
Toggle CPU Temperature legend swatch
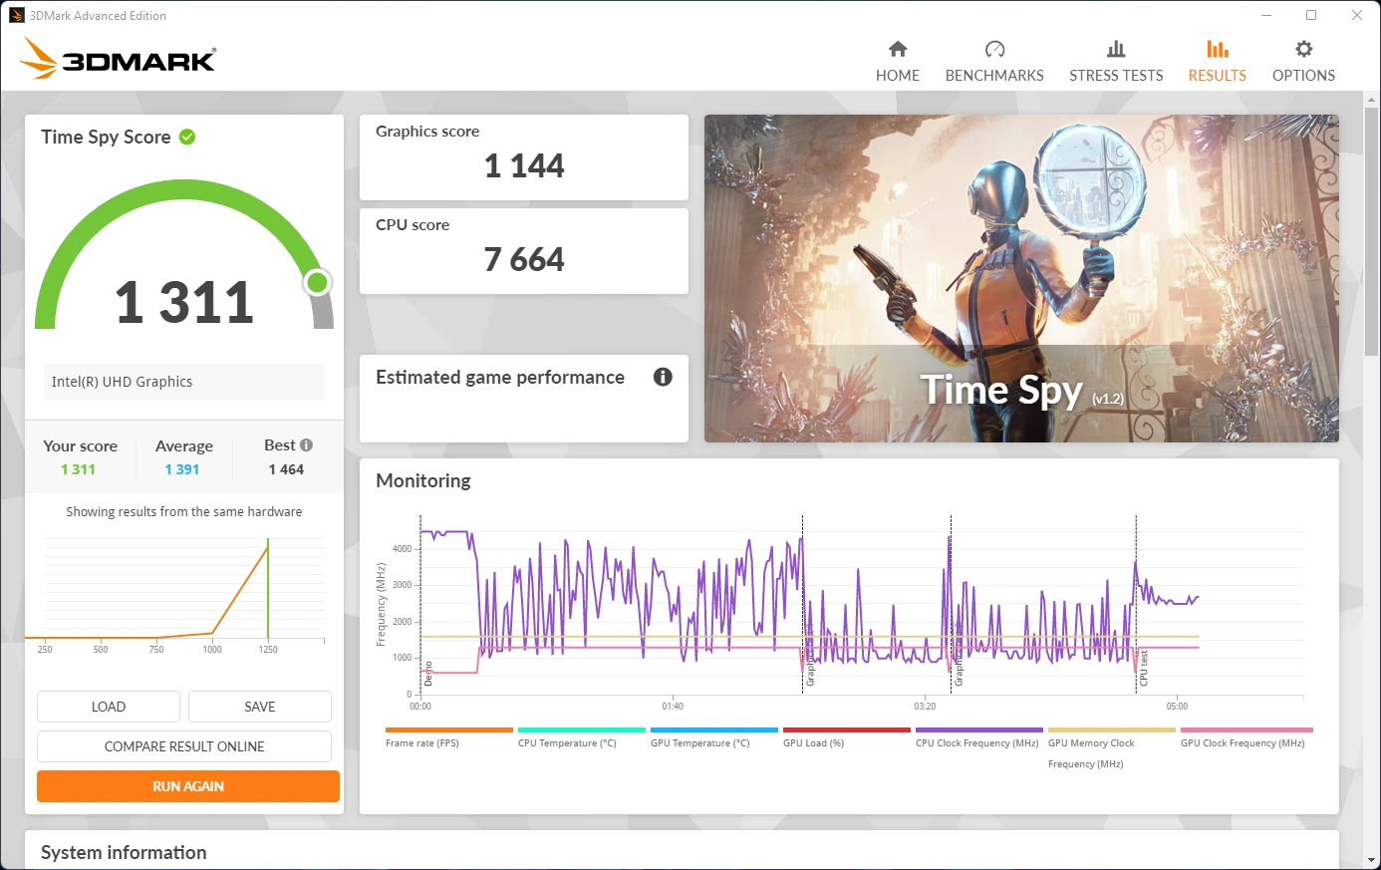tap(582, 729)
